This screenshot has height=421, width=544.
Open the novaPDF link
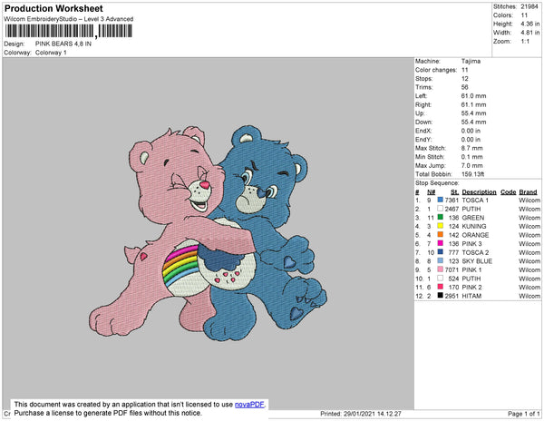[x=249, y=405]
